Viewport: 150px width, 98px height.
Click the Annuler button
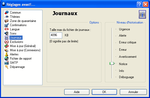pos(133,92)
